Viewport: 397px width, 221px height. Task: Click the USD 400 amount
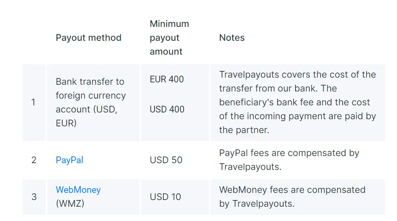click(167, 109)
